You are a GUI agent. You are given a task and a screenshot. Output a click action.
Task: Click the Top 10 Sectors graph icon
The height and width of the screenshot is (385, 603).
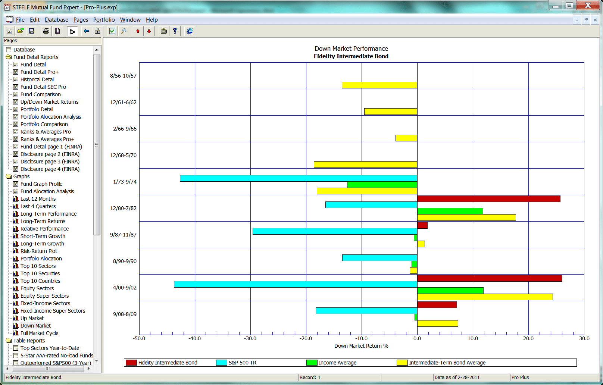click(16, 266)
